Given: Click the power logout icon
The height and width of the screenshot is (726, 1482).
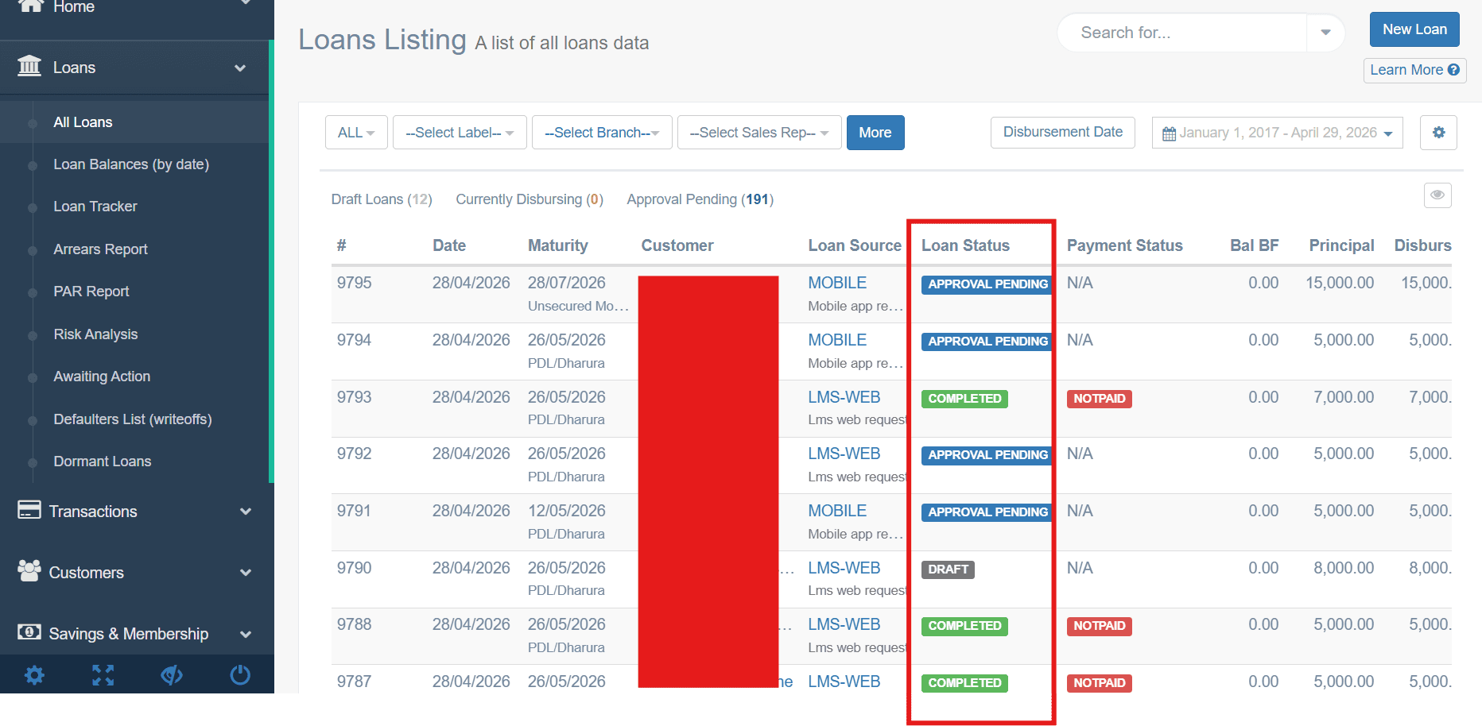Looking at the screenshot, I should tap(240, 675).
